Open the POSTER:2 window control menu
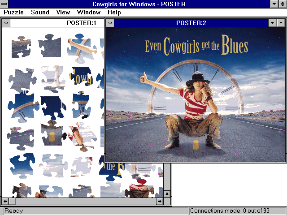Screen dimensions: 287x215 click(x=110, y=23)
